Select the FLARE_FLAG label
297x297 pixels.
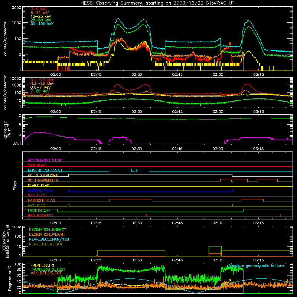[x=39, y=185]
